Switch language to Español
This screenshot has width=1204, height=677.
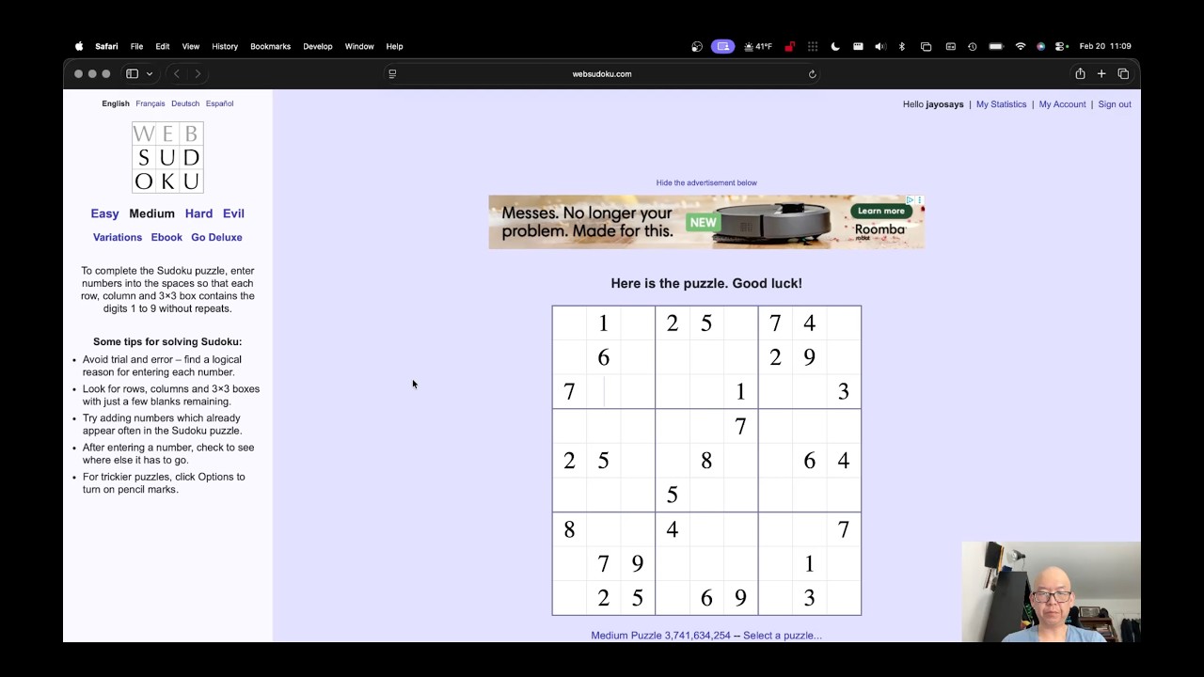219,103
